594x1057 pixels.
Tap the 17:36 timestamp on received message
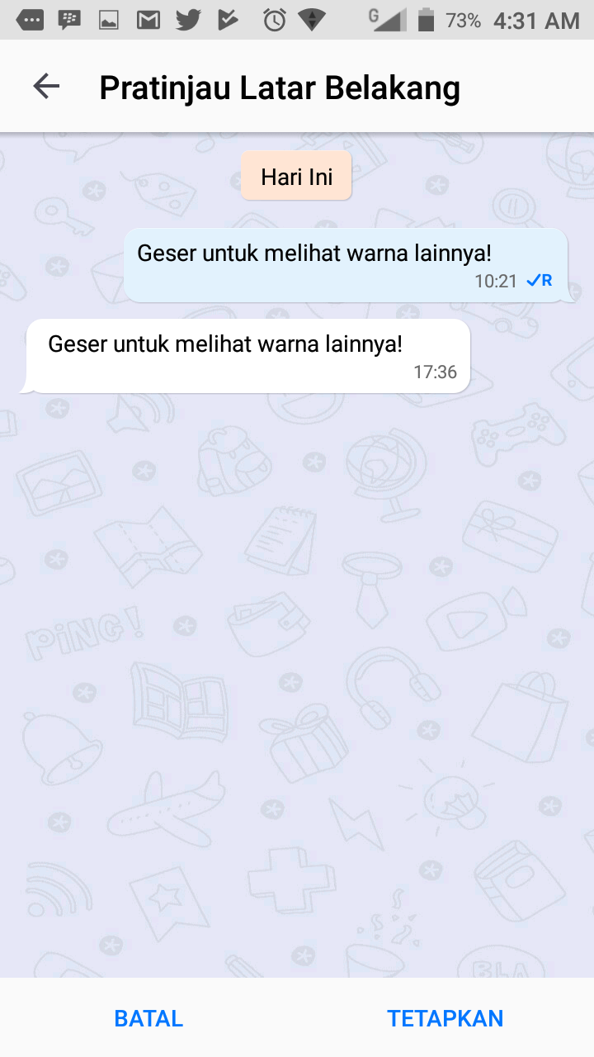click(435, 372)
